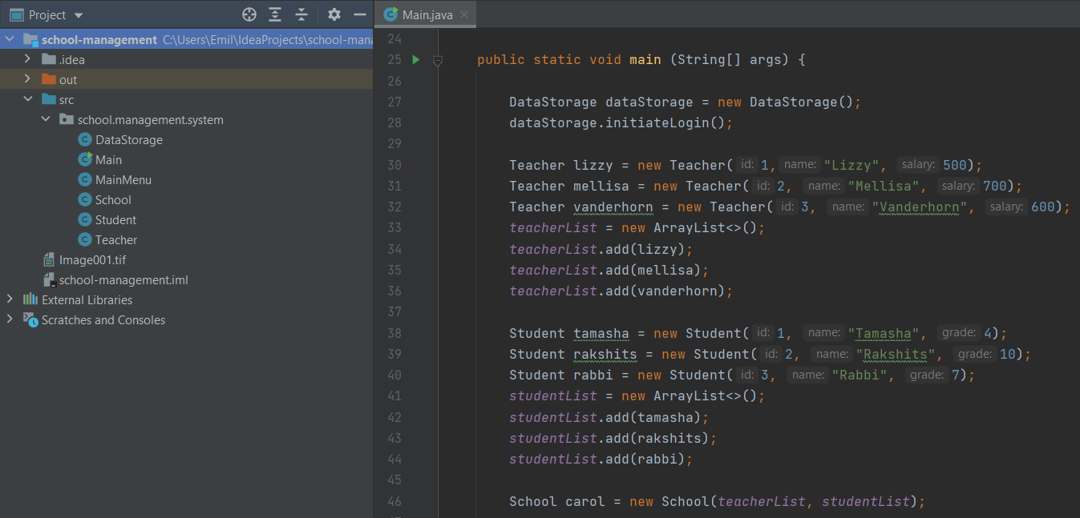Click line number 33 in the gutter
This screenshot has height=518, width=1080.
(393, 227)
